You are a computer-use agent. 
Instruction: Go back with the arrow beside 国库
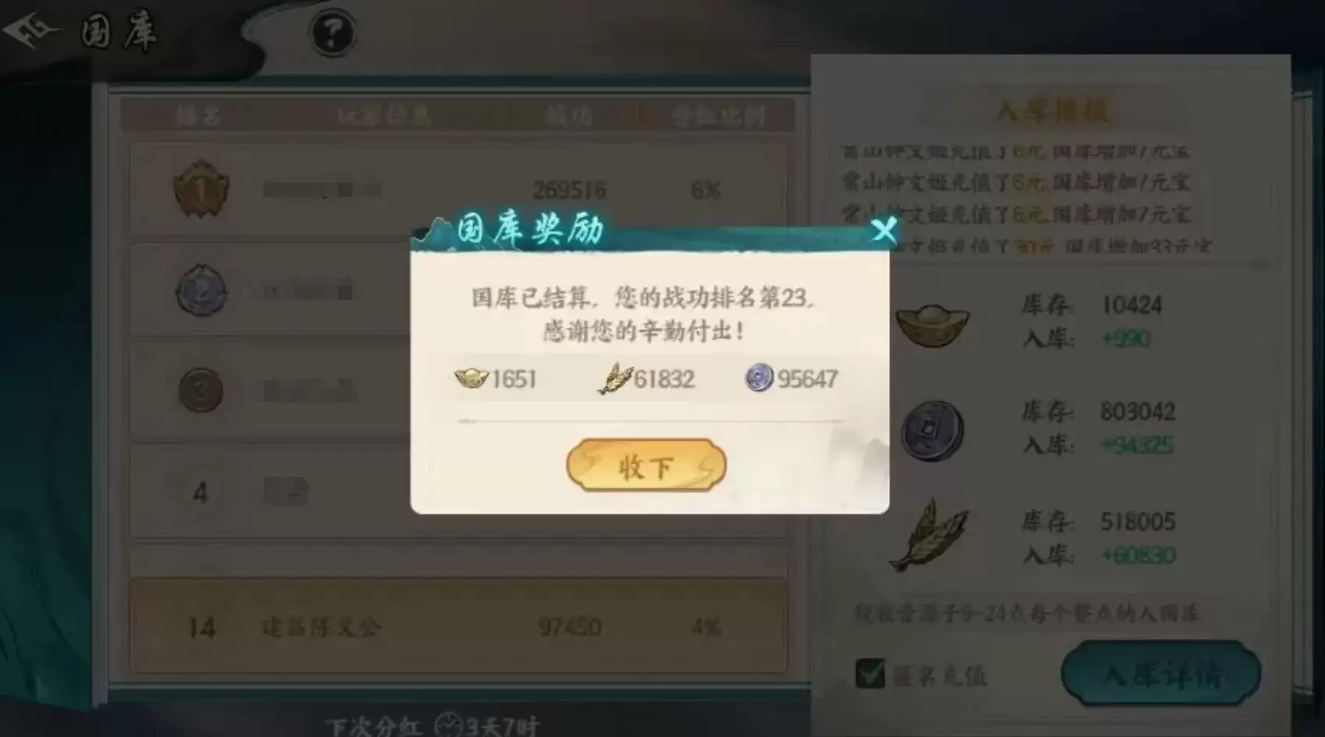tap(30, 31)
